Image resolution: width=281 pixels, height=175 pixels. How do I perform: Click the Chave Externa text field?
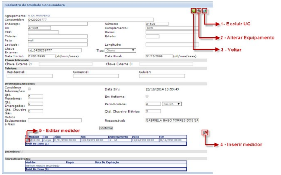[54, 50]
